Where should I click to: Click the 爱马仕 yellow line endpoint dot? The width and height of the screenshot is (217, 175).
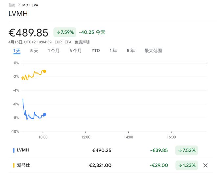tap(45, 71)
